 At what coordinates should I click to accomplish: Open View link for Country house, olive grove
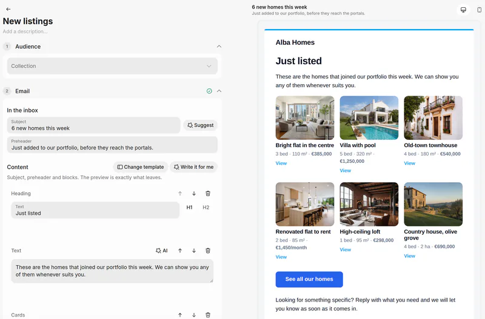[410, 256]
